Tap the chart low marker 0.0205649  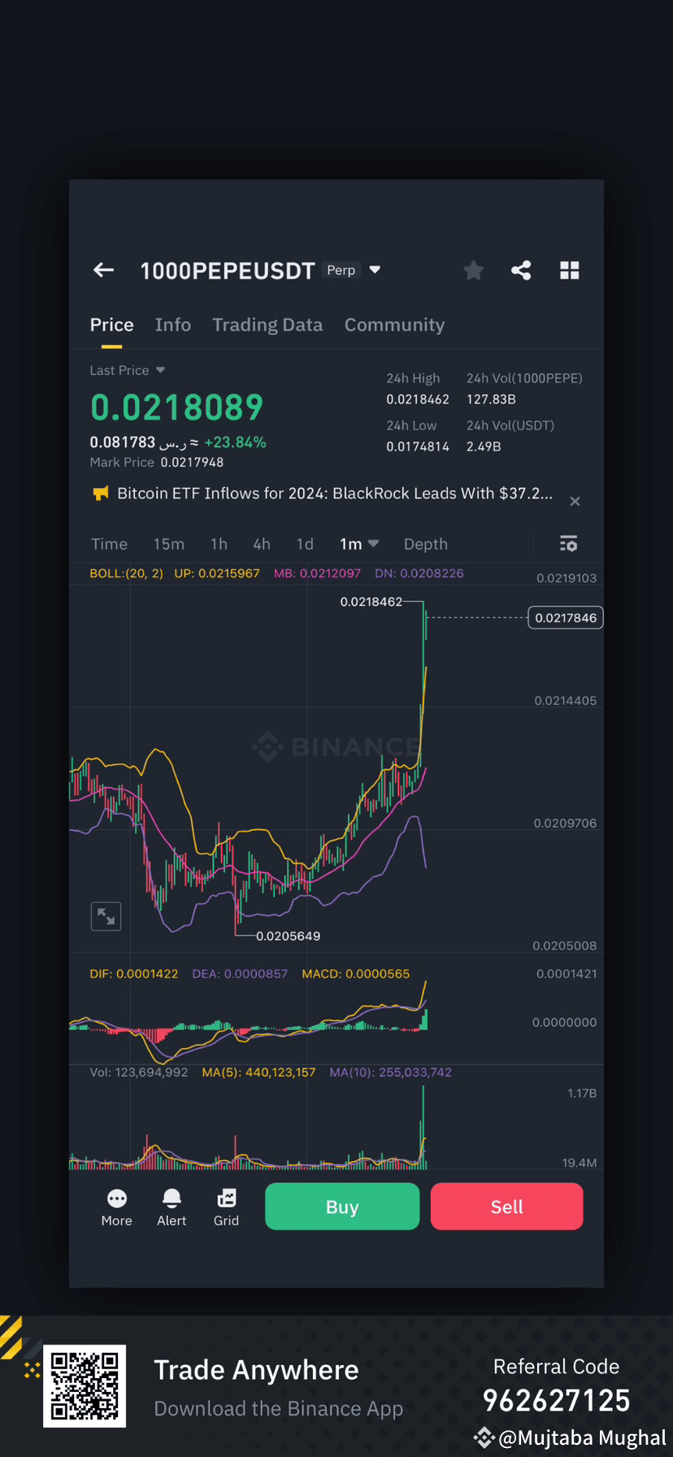(288, 936)
